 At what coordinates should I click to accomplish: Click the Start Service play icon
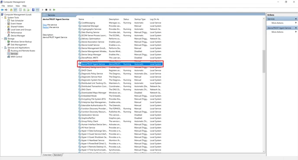click(42, 10)
